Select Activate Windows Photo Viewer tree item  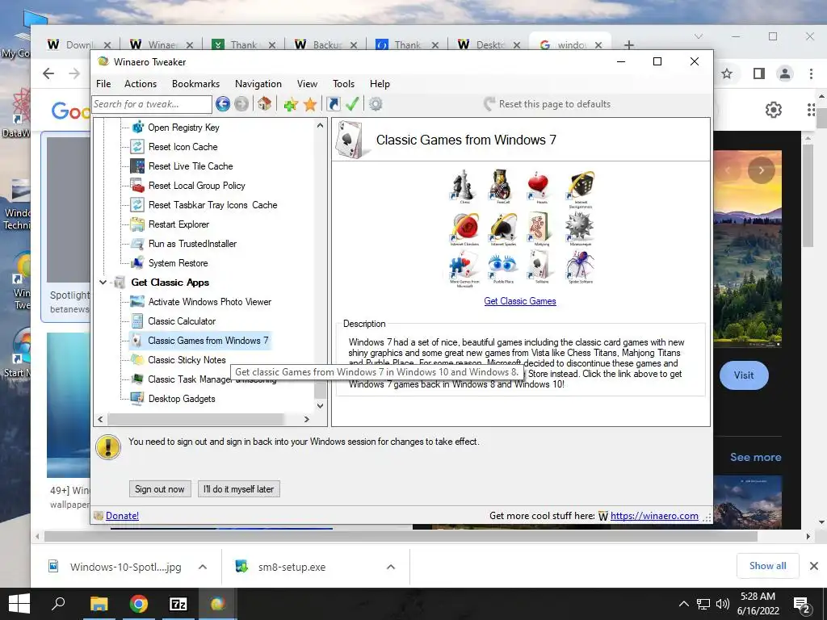[209, 302]
